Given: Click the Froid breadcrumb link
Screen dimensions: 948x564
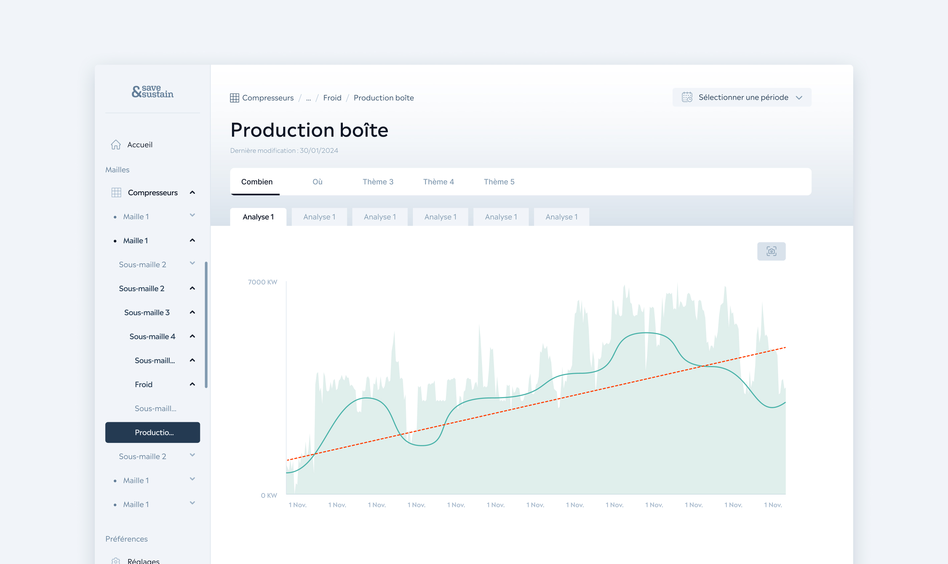Looking at the screenshot, I should tap(332, 98).
